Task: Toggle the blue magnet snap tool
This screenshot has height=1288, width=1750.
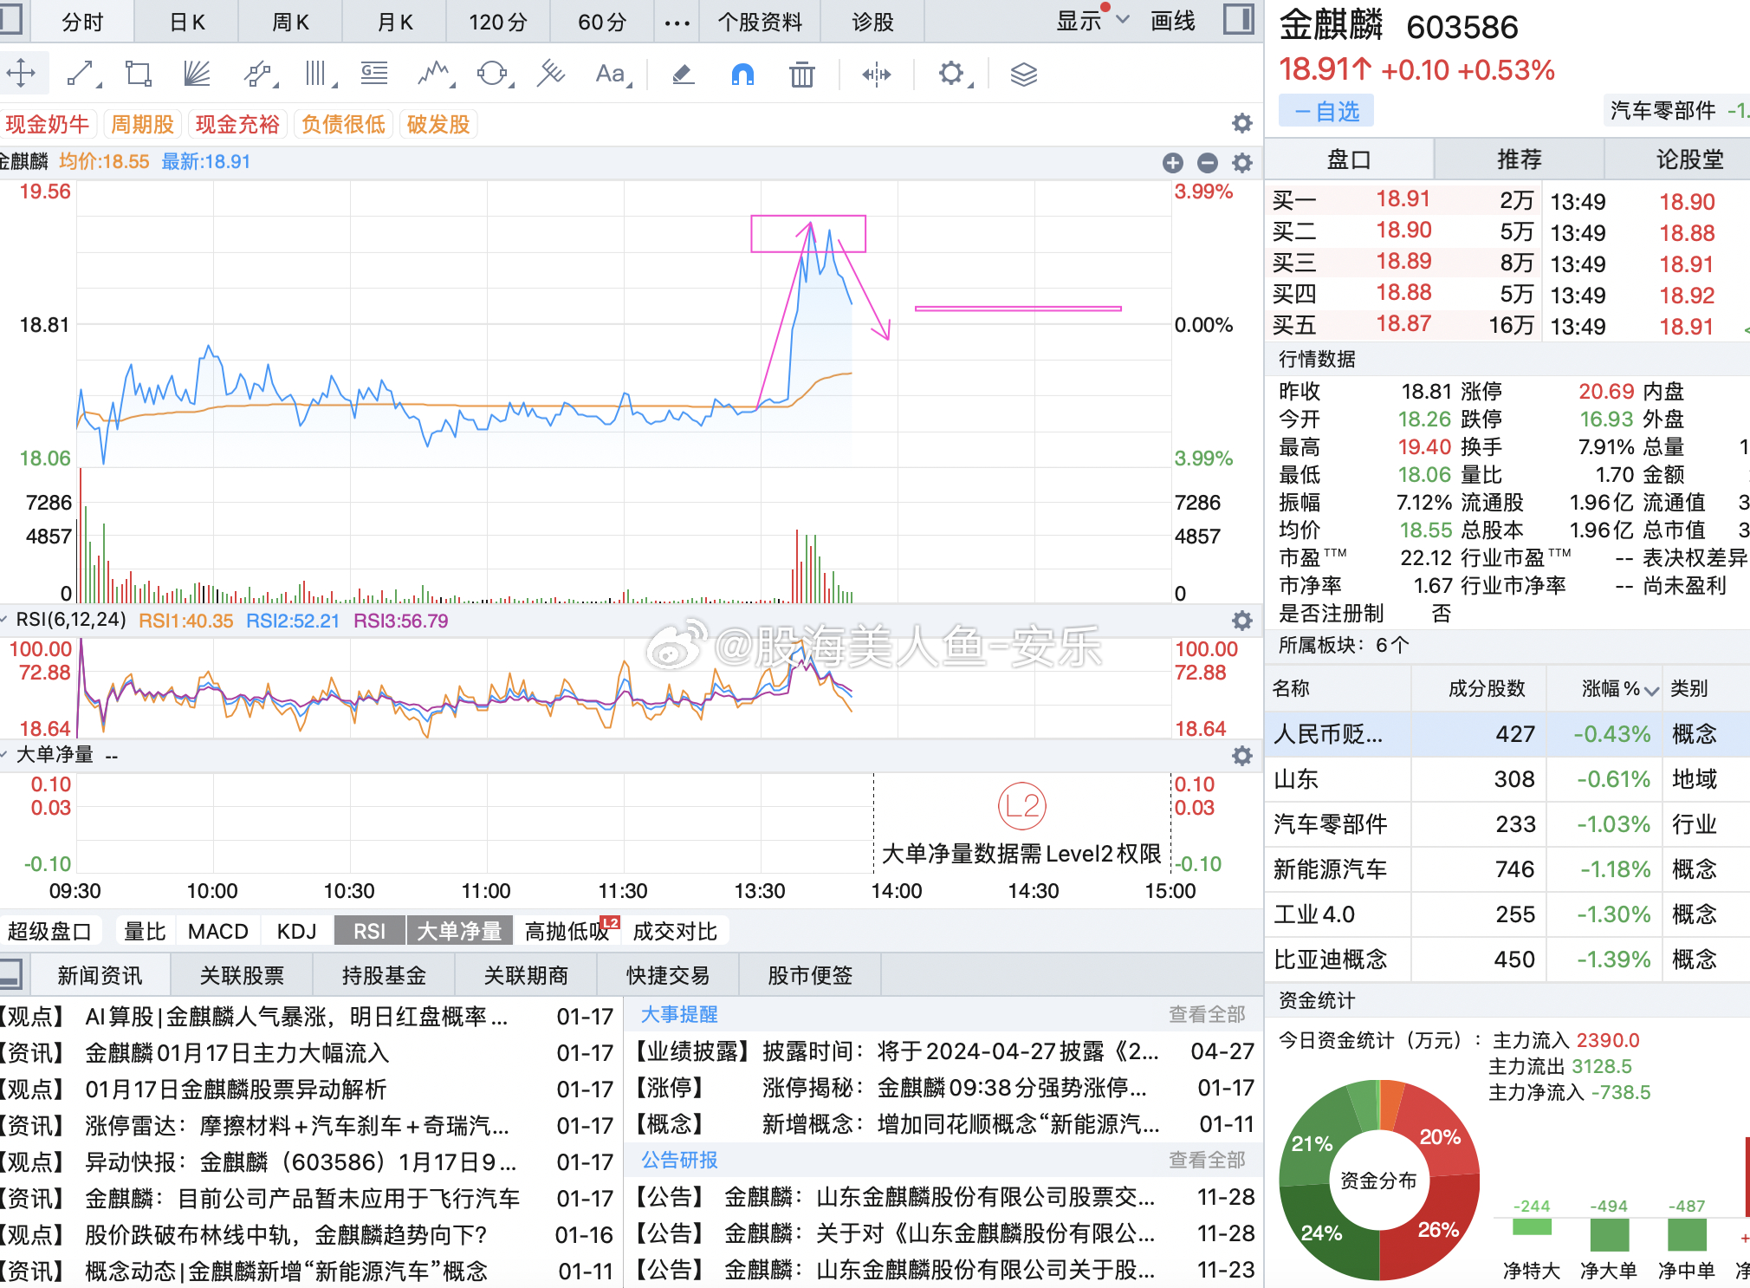Action: [742, 75]
